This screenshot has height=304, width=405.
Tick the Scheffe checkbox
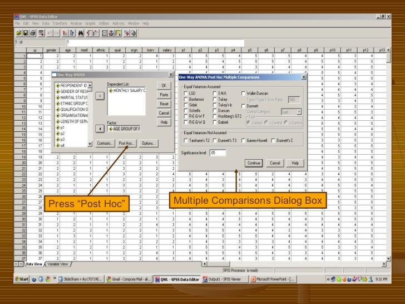pyautogui.click(x=186, y=111)
